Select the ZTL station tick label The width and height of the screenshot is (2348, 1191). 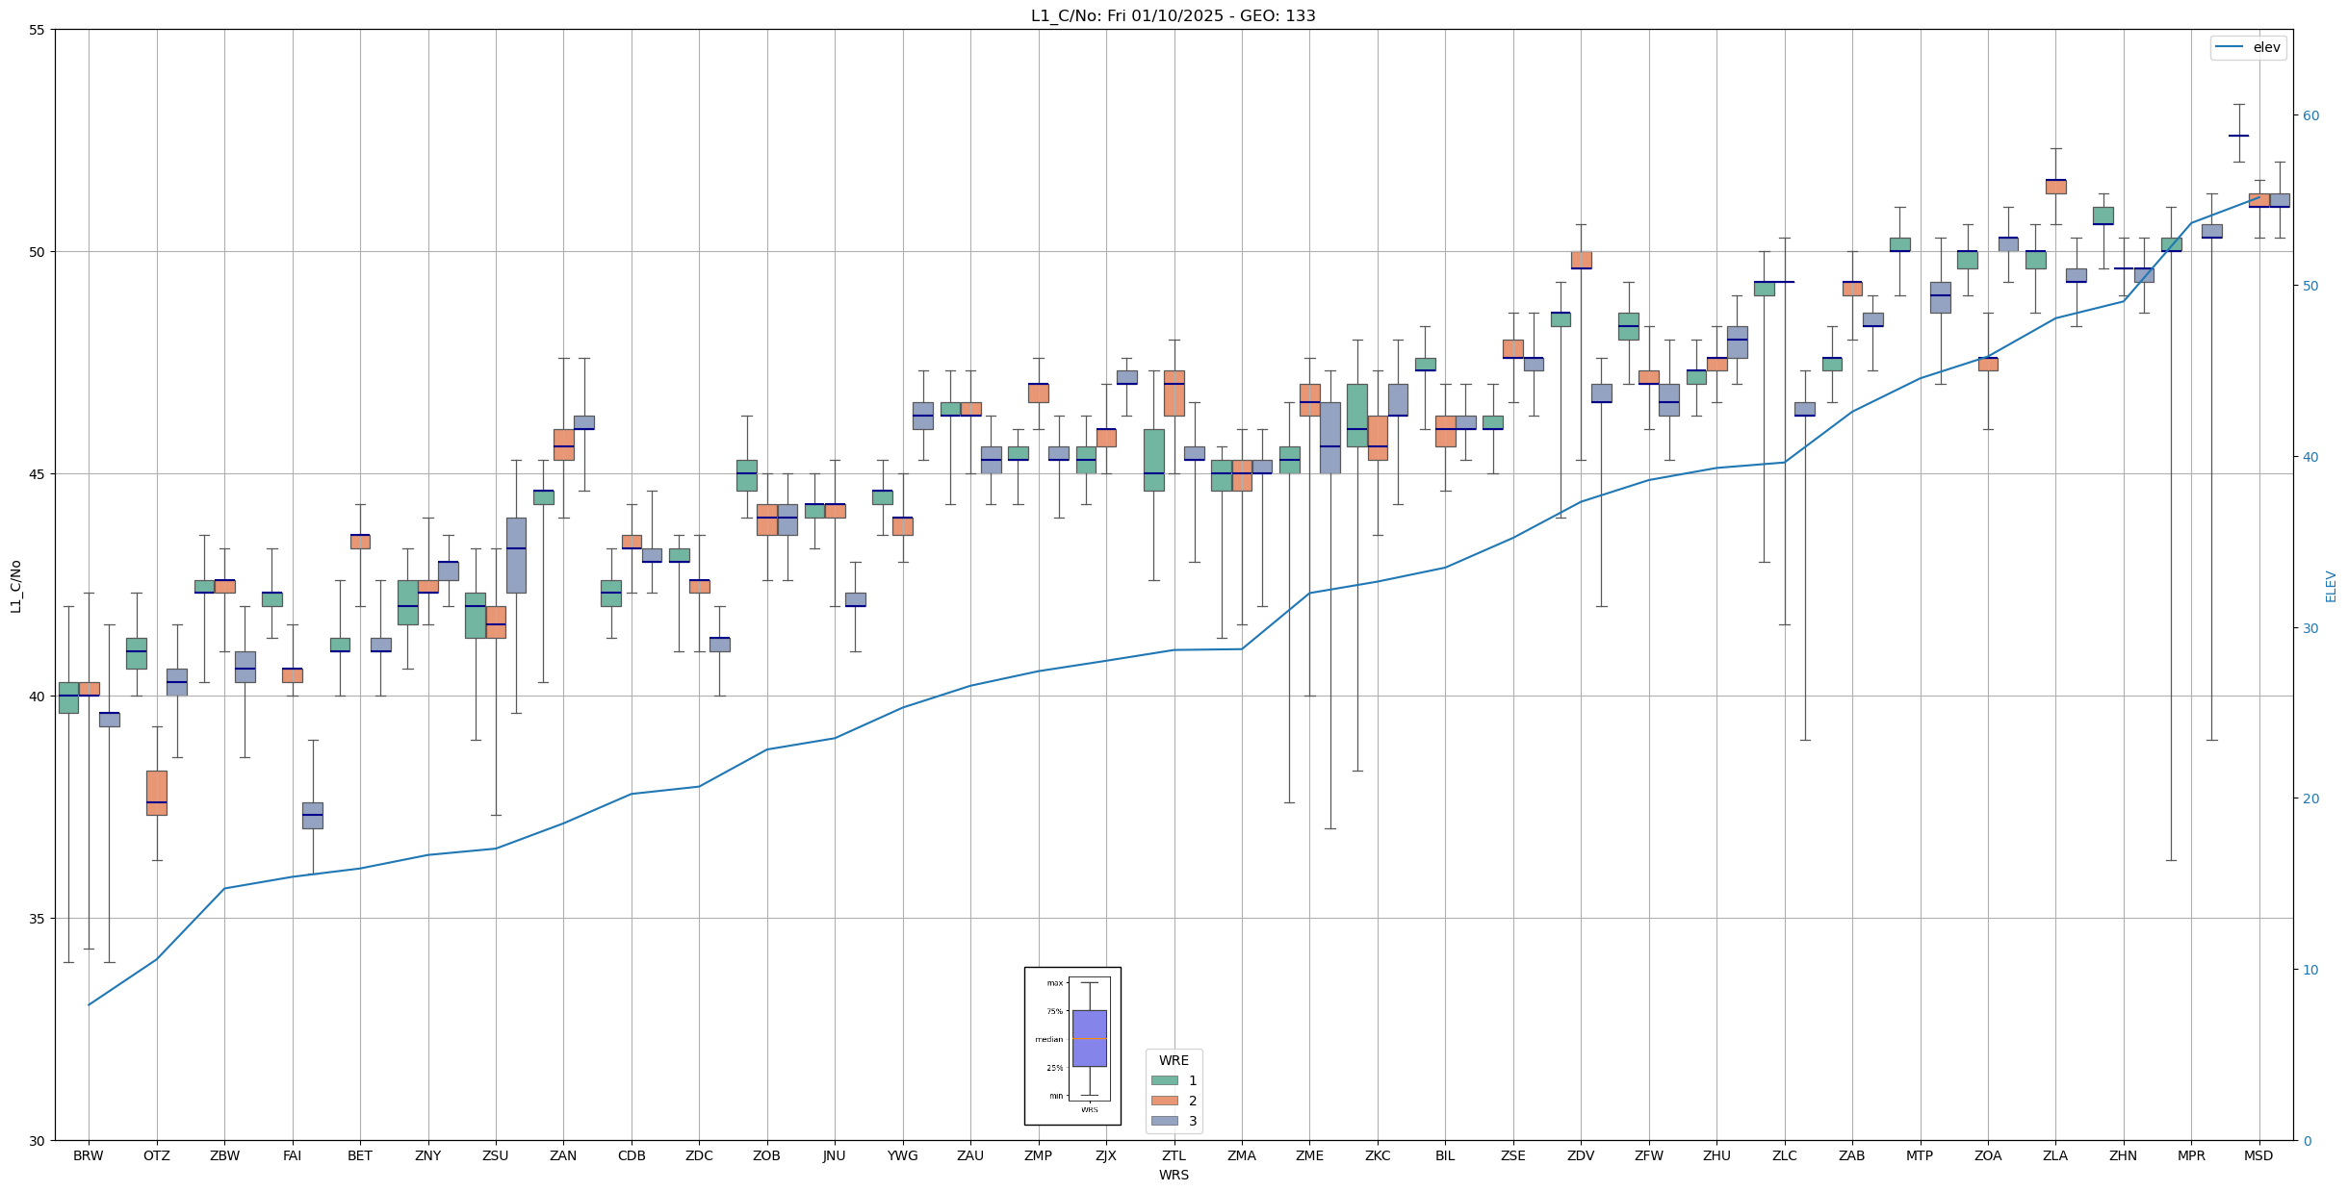click(1174, 1155)
